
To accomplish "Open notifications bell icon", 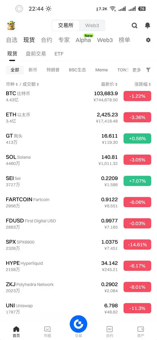I will pos(147,25).
